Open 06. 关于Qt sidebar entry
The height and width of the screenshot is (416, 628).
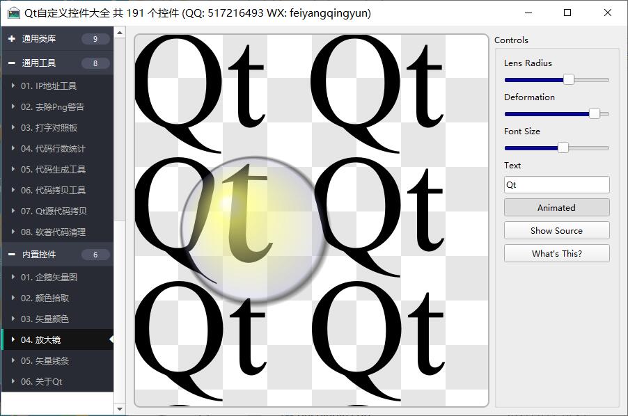(x=42, y=382)
